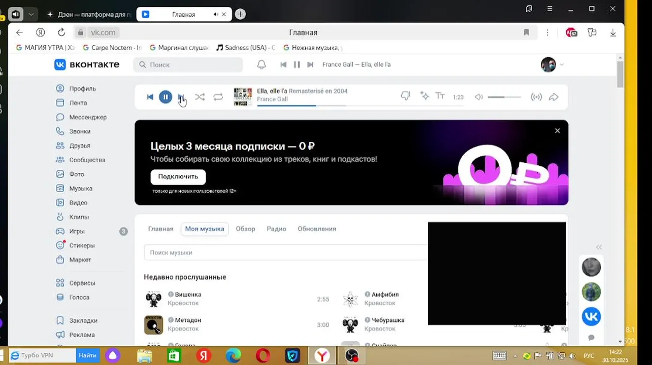This screenshot has width=652, height=365.
Task: Pause playback in the music player bar
Action: click(x=166, y=97)
